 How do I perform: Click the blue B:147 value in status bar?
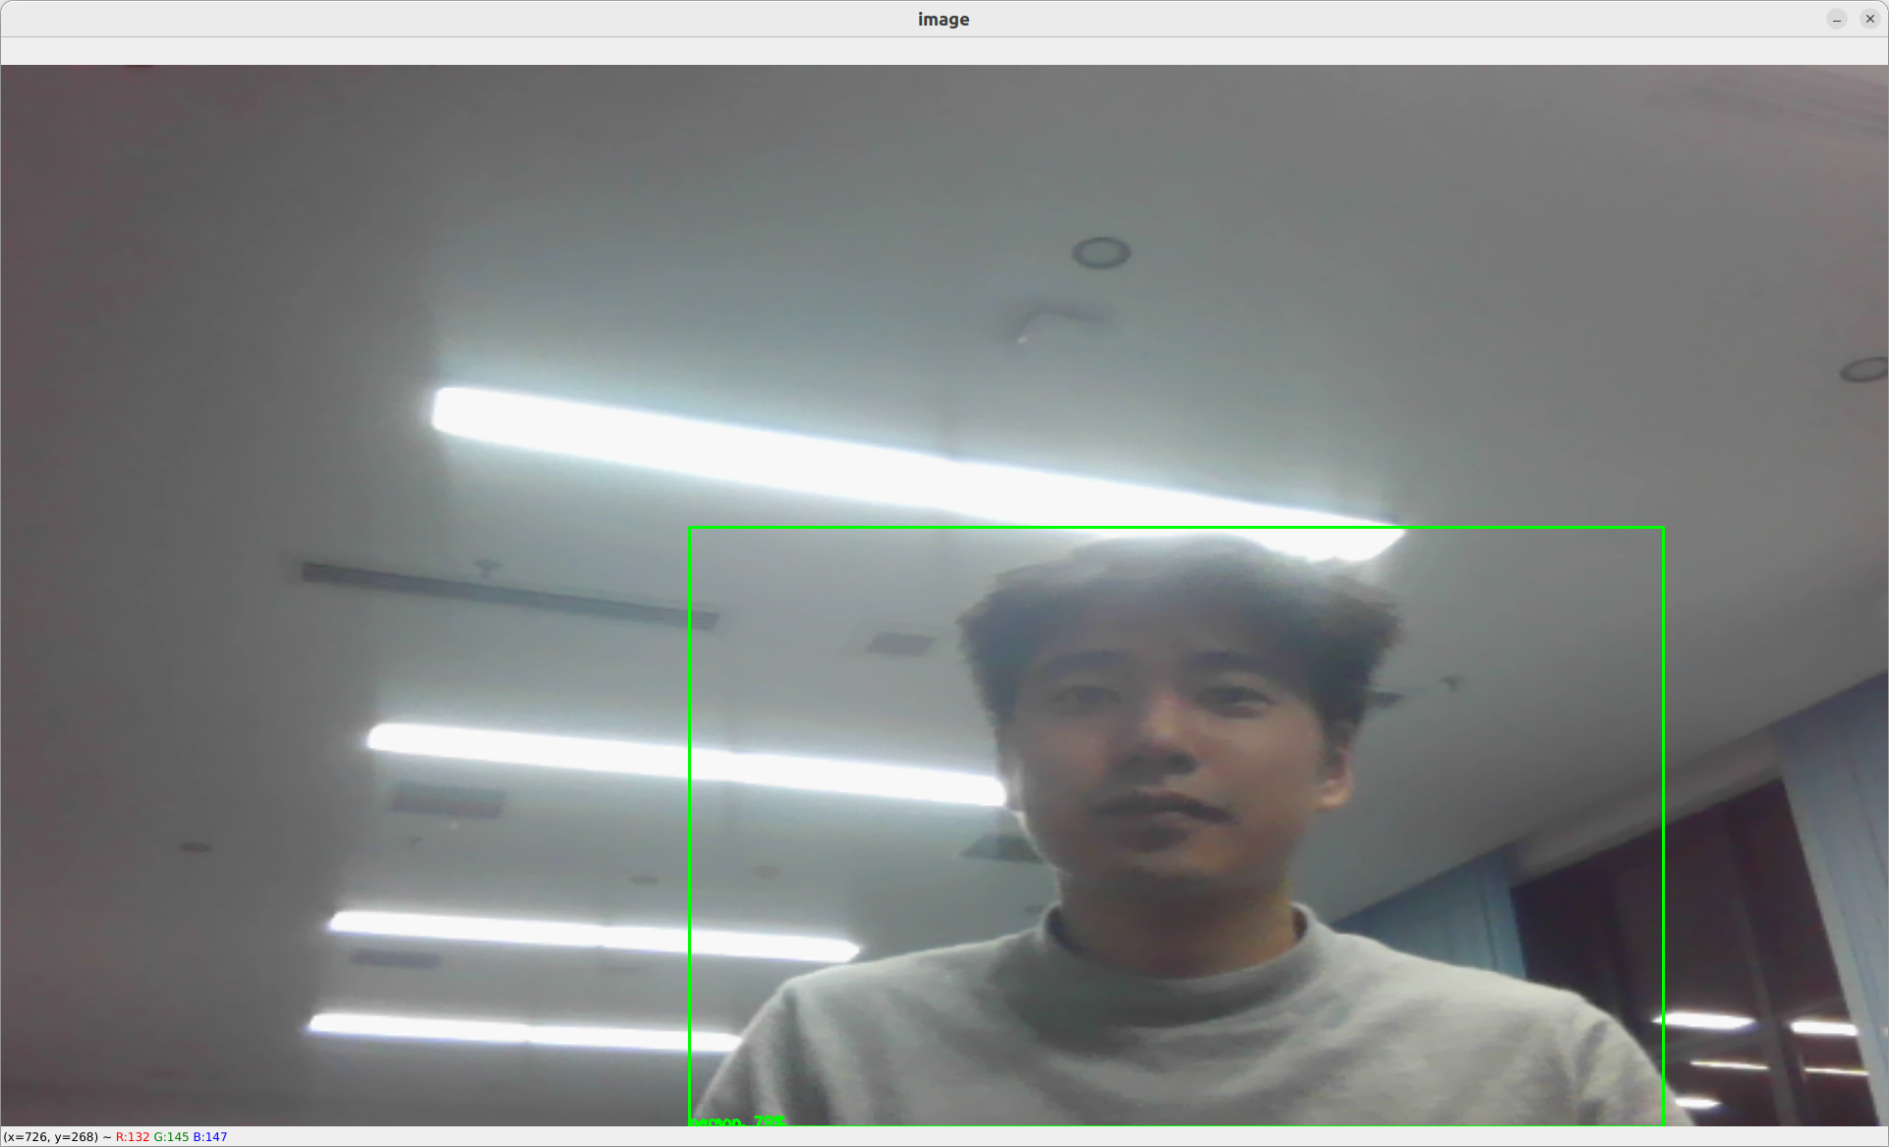[x=209, y=1137]
